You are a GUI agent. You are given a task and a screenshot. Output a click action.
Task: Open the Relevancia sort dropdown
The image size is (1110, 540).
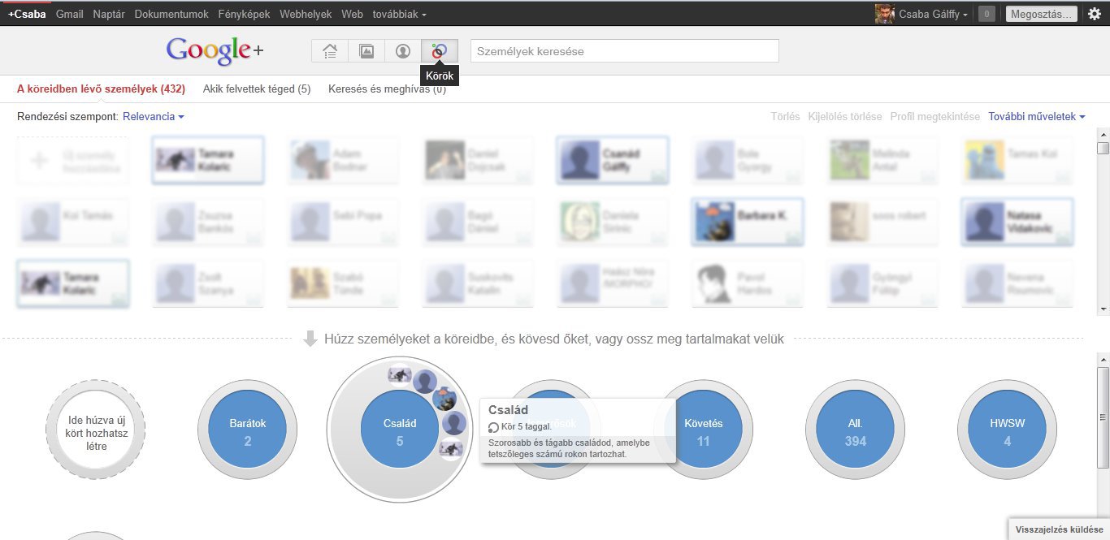pos(154,117)
